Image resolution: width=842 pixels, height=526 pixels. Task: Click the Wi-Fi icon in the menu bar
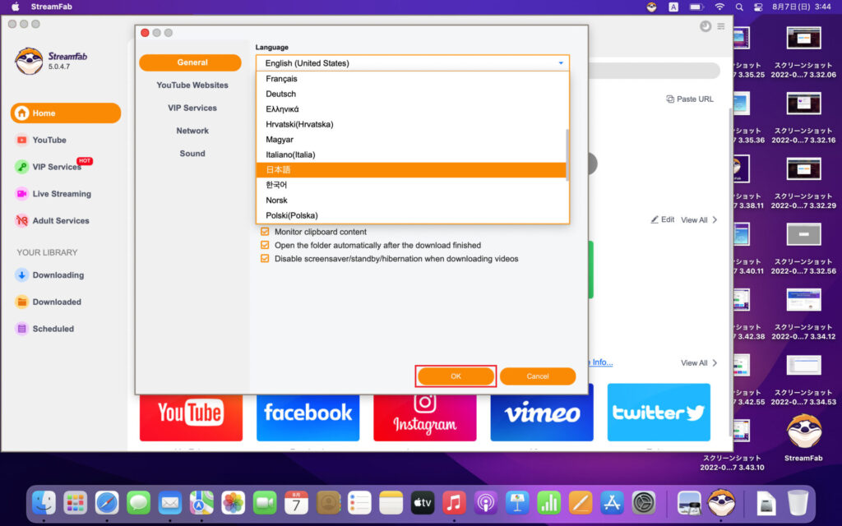(x=719, y=7)
